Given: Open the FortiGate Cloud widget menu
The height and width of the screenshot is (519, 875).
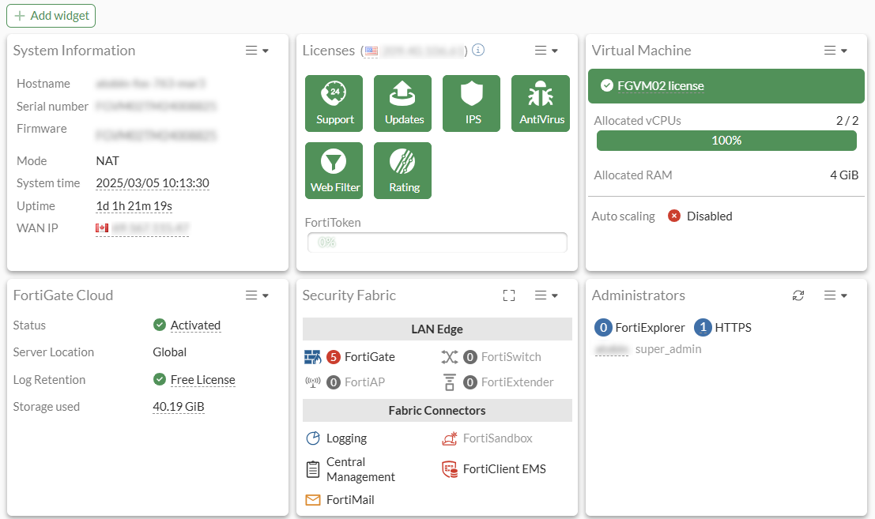Looking at the screenshot, I should [257, 295].
